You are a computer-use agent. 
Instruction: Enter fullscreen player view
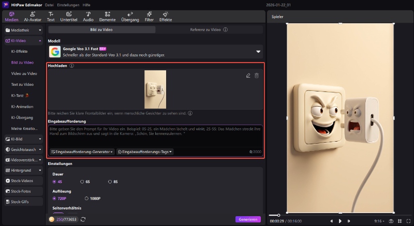pyautogui.click(x=408, y=221)
